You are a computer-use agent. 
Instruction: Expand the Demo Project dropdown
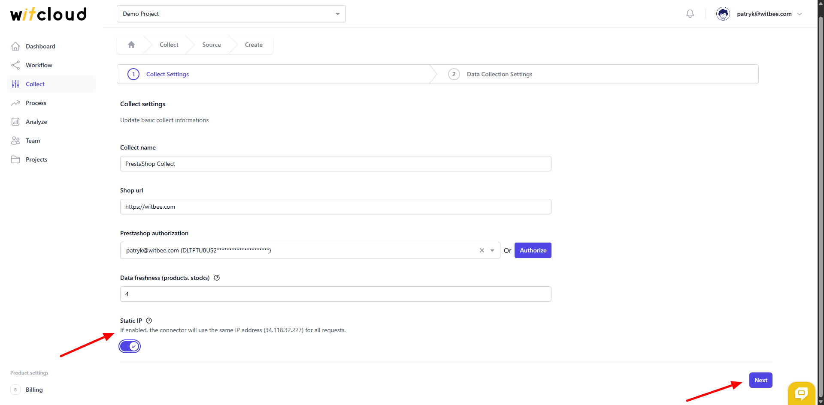pyautogui.click(x=231, y=14)
